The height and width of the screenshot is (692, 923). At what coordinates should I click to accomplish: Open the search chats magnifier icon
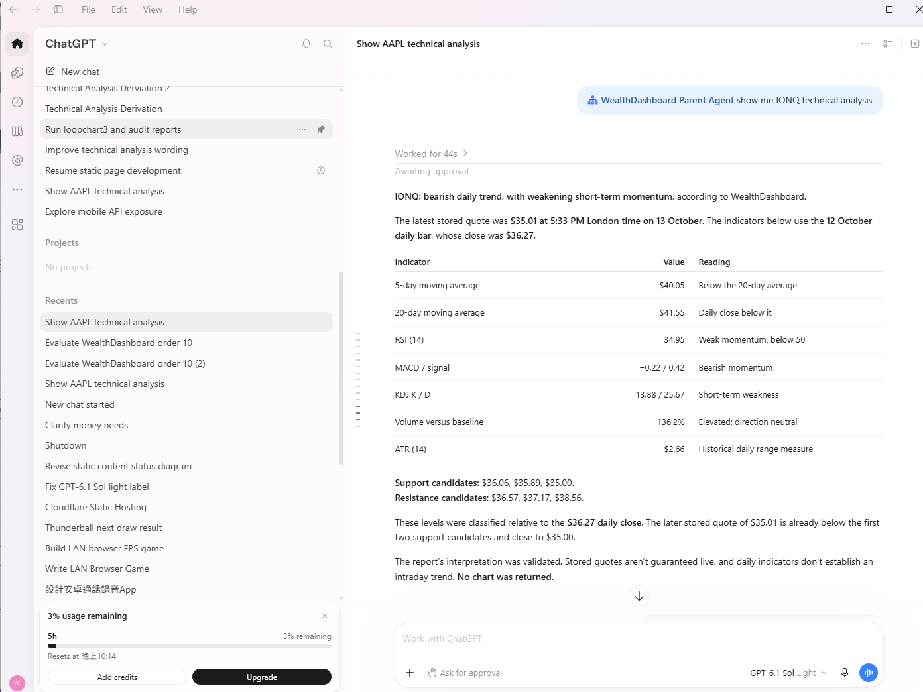(328, 44)
